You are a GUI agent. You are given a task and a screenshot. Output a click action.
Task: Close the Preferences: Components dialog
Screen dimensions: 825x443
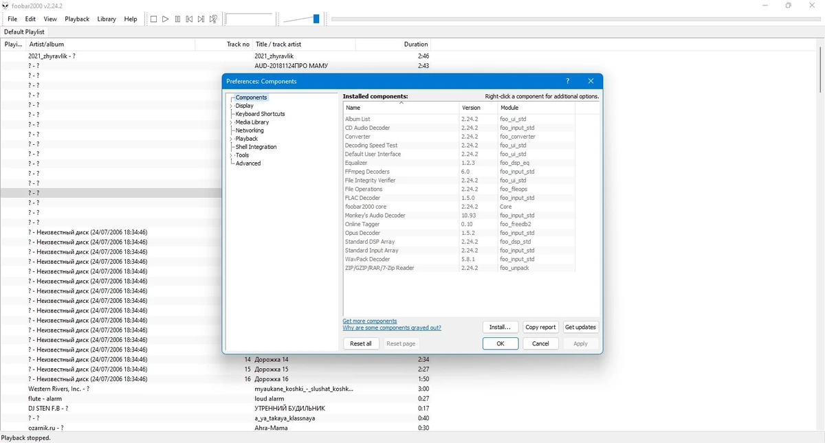[591, 81]
